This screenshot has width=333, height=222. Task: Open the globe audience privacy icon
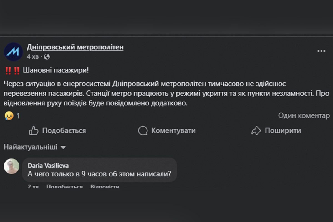click(48, 57)
